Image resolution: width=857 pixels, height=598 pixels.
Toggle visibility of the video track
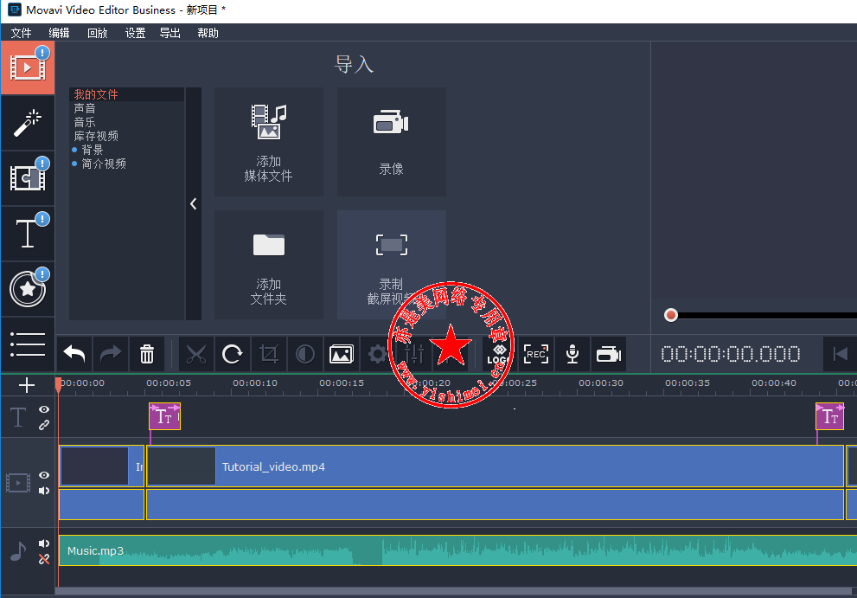(x=44, y=475)
